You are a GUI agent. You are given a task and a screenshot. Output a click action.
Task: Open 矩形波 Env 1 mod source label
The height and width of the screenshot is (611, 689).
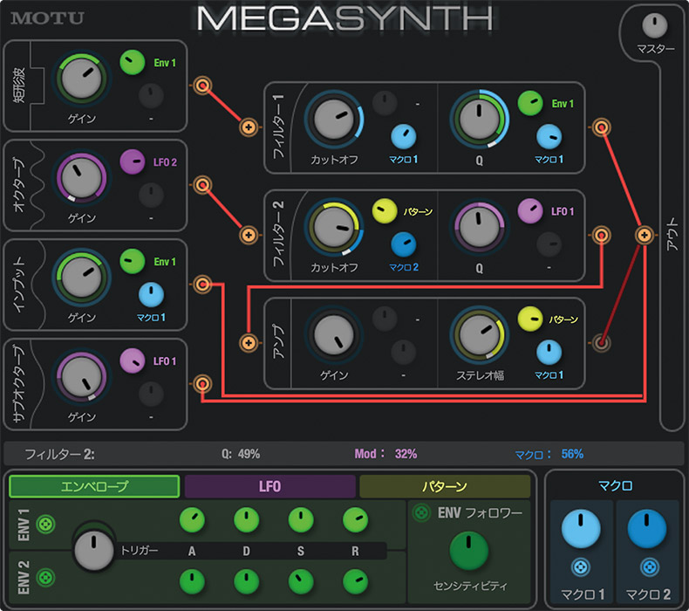point(165,63)
